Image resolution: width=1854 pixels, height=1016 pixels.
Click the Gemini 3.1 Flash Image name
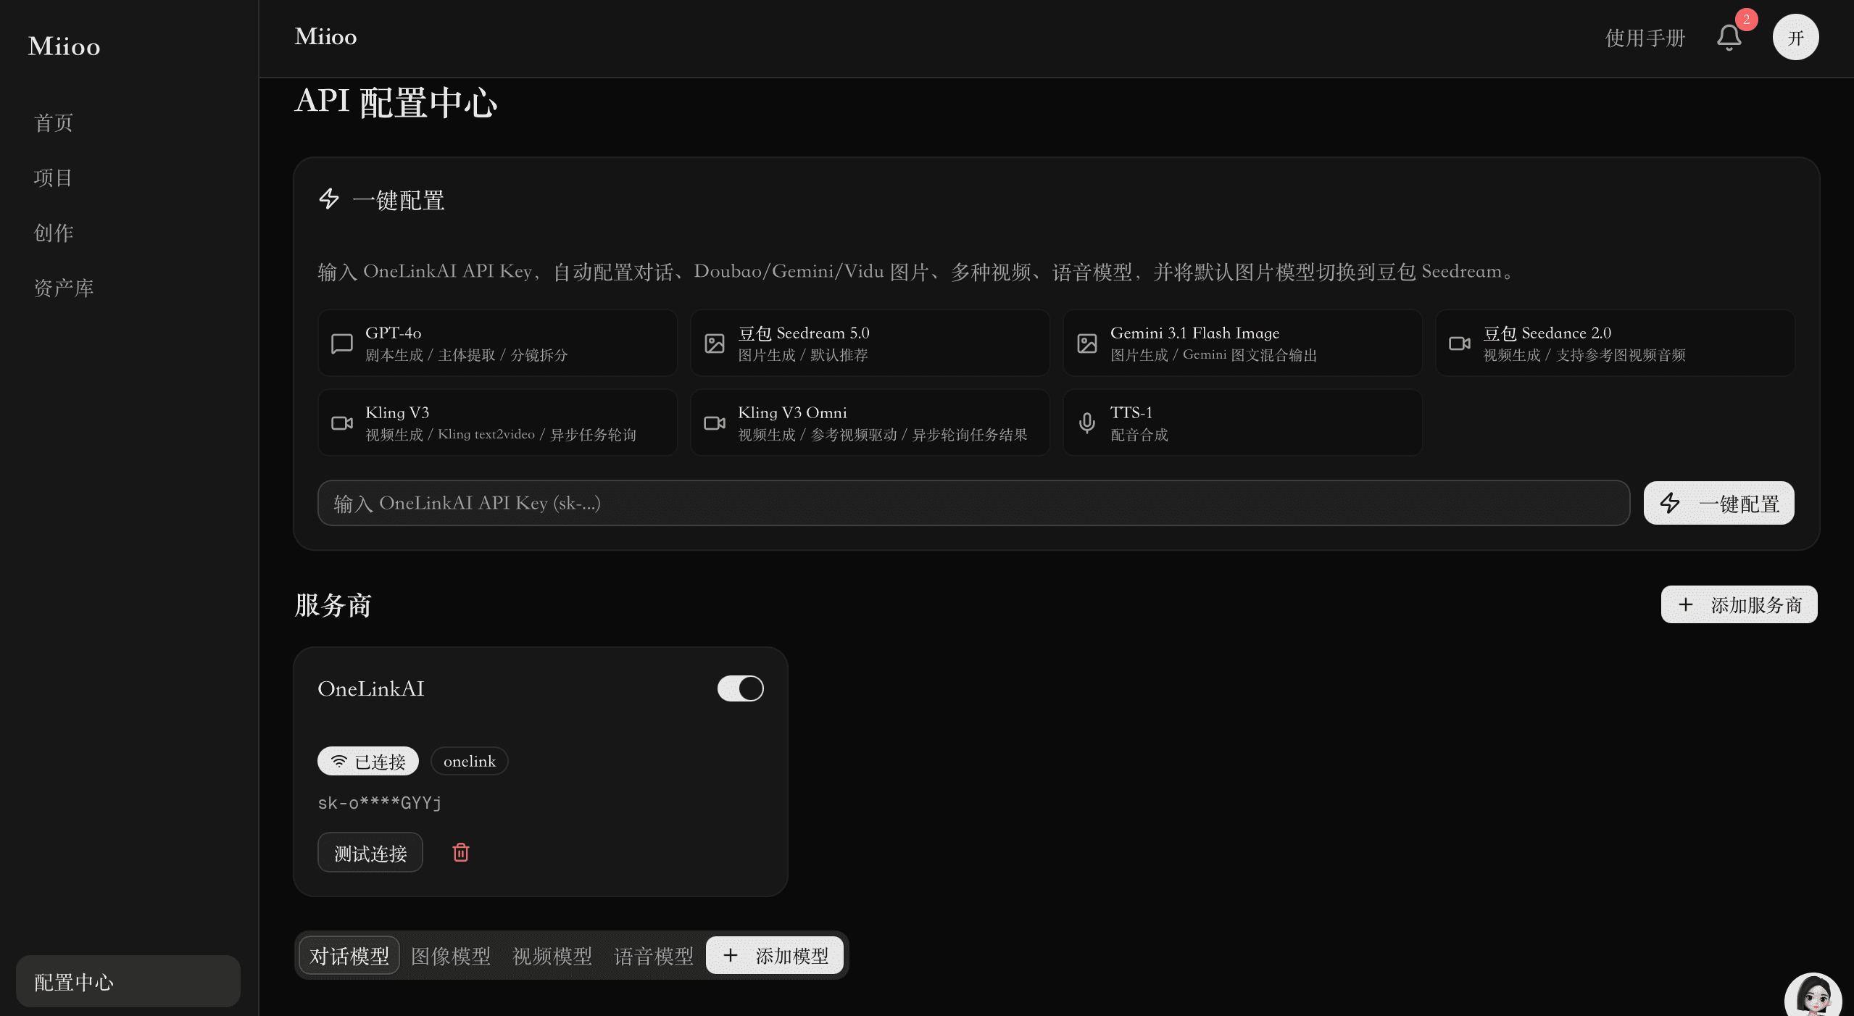point(1195,333)
